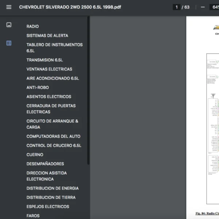Open SISTEMAS DE ALERTA bookmark
219x219 pixels.
(47, 36)
